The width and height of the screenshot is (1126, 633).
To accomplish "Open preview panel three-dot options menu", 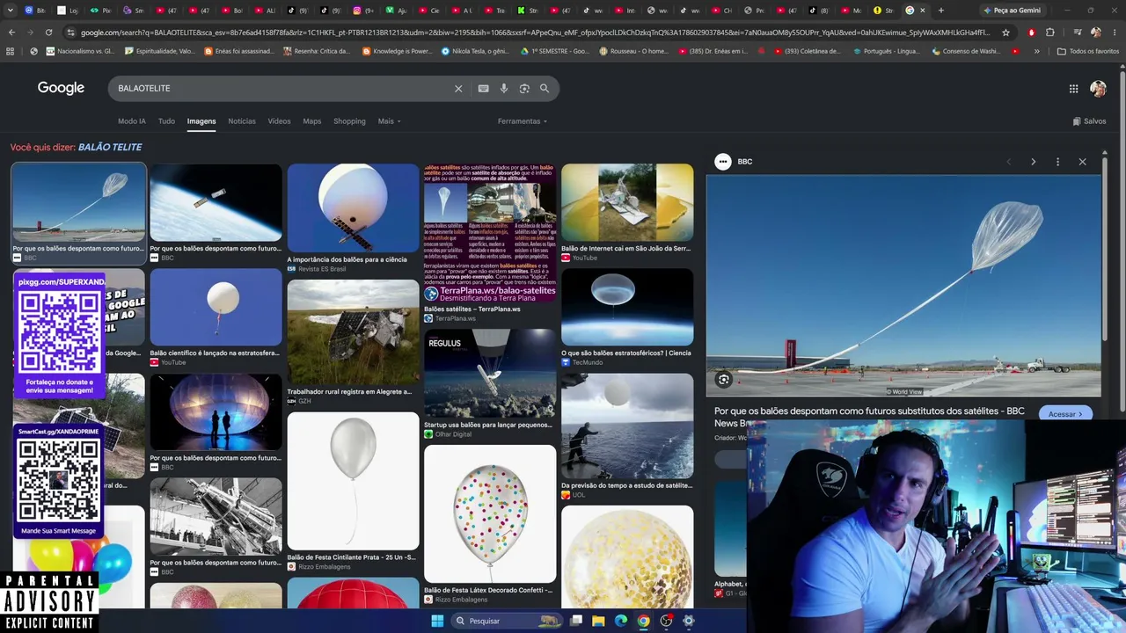I will pos(1057,162).
